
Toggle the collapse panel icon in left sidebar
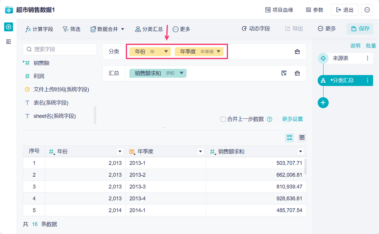pos(9,42)
